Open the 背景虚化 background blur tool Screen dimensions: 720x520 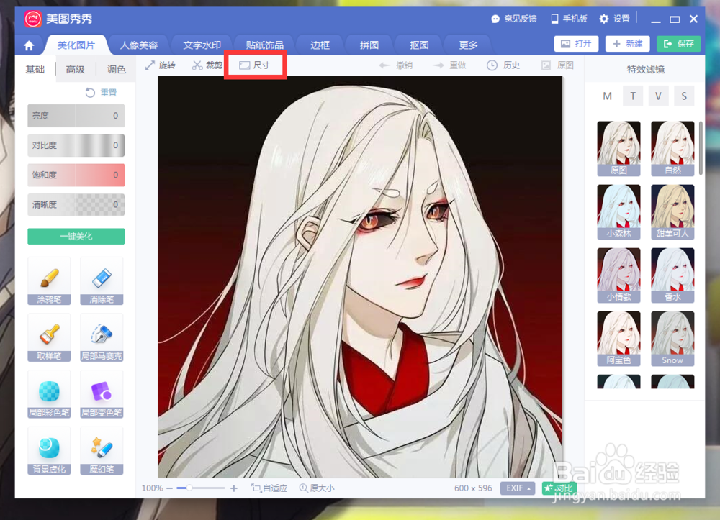click(x=49, y=451)
